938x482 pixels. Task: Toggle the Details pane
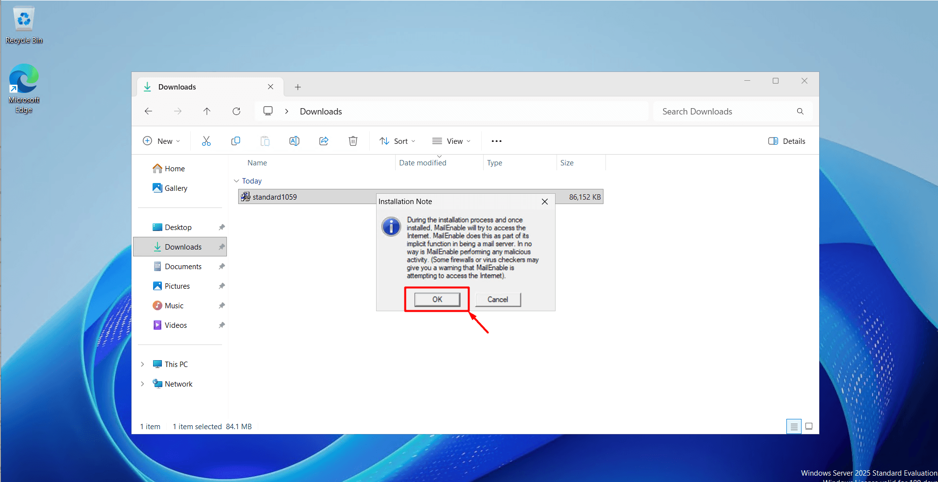(x=787, y=141)
